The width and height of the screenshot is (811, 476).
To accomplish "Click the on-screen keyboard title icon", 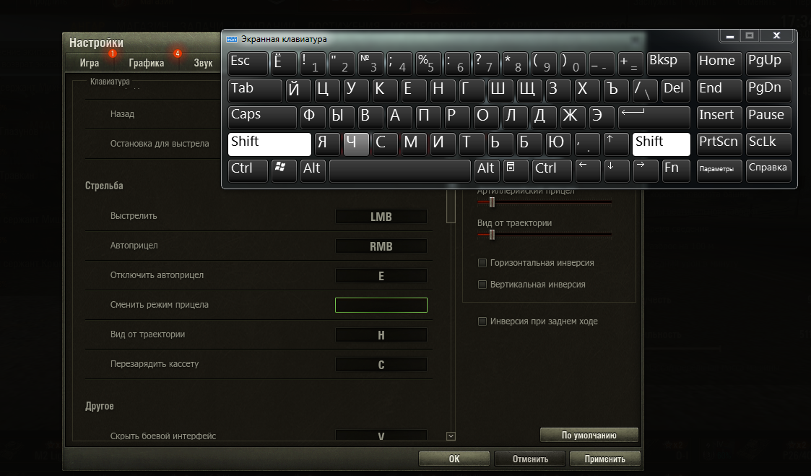I will [232, 39].
